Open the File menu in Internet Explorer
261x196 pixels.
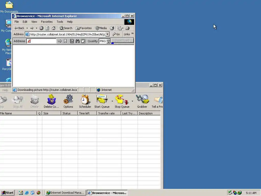17,22
